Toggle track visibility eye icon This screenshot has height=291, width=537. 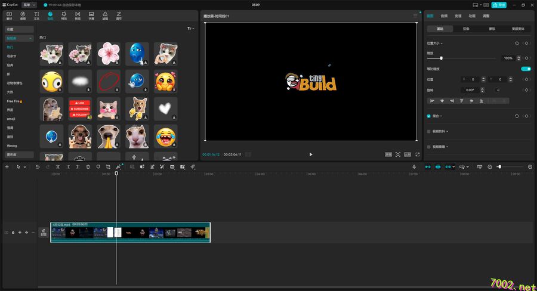[20, 233]
